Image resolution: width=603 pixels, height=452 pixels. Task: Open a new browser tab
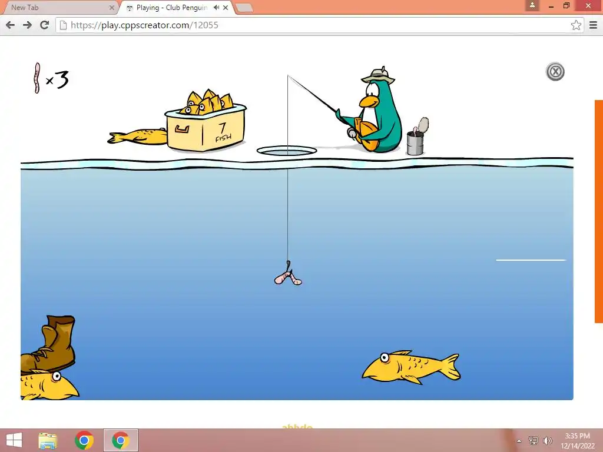click(244, 8)
